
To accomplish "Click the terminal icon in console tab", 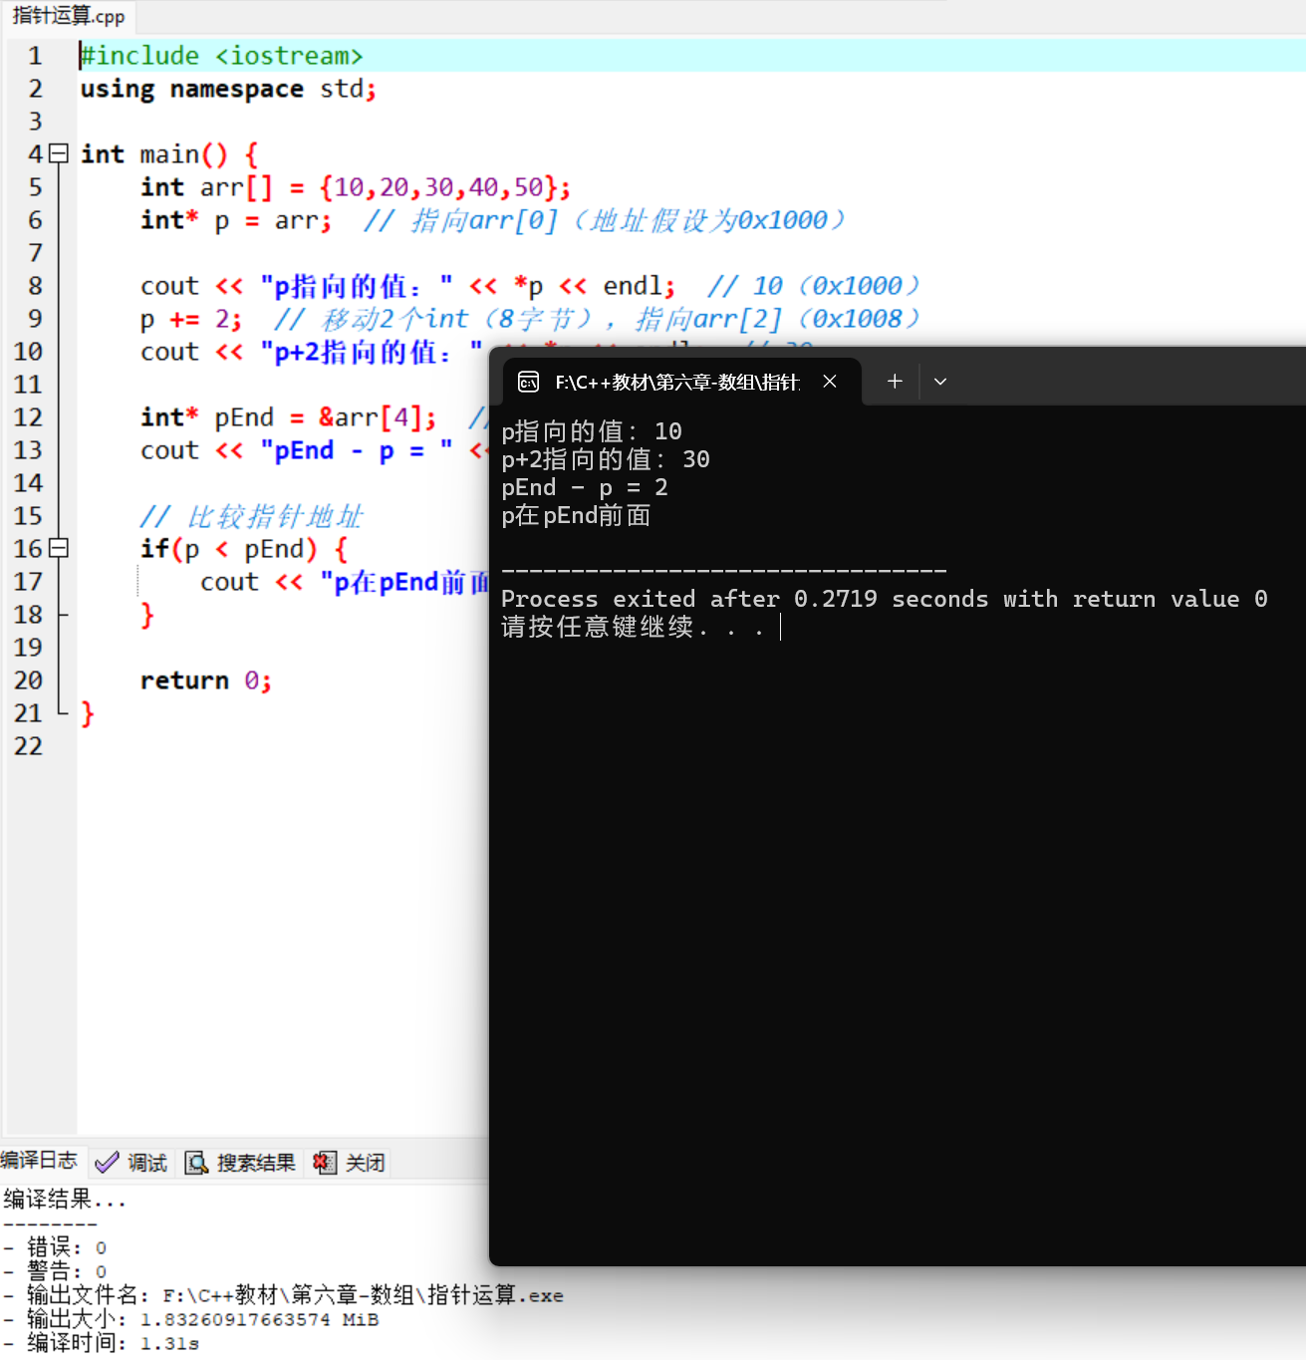I will tap(529, 382).
